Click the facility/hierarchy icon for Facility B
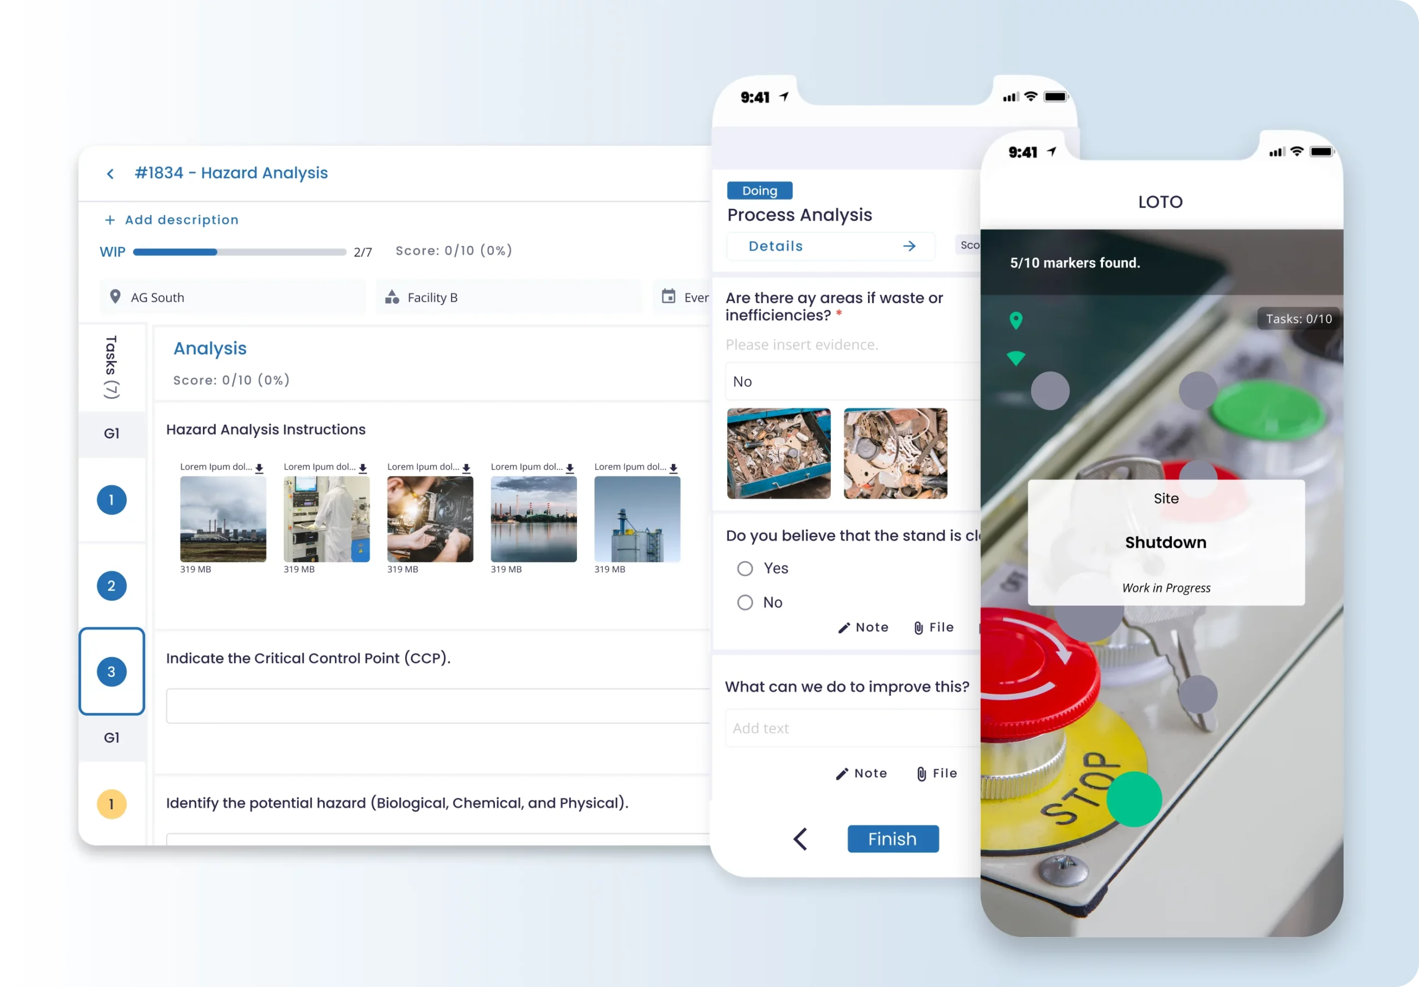 coord(395,297)
